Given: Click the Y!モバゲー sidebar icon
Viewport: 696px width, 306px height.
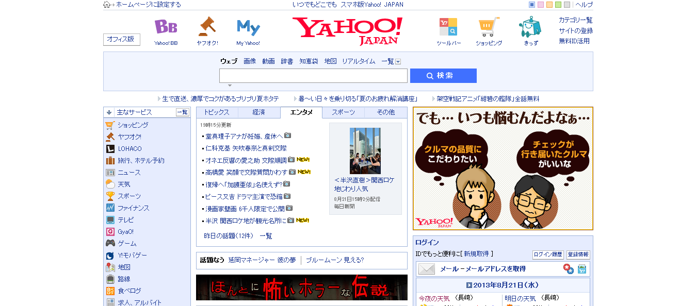Looking at the screenshot, I should [x=110, y=256].
